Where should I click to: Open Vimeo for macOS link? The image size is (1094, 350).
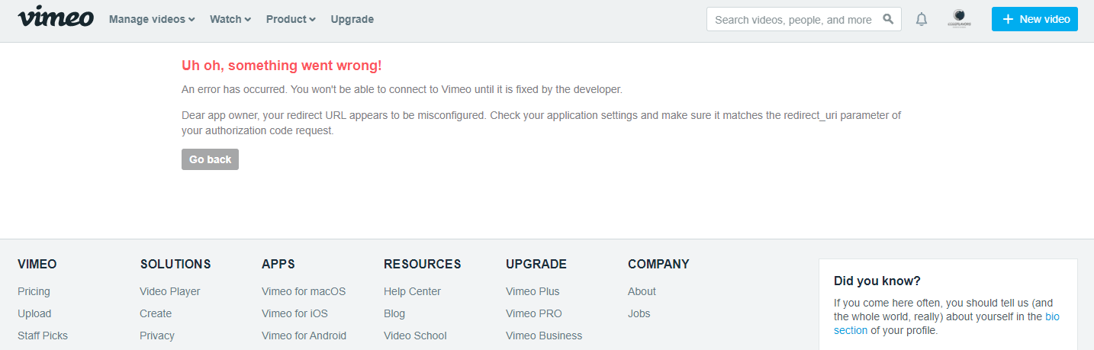[x=304, y=291]
